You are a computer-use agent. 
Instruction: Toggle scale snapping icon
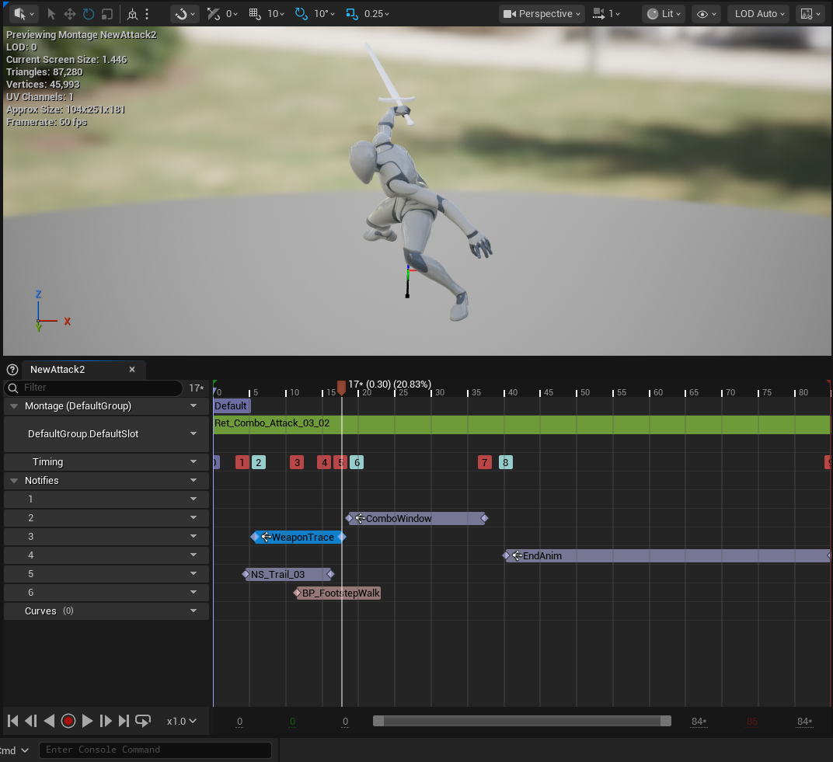(352, 14)
